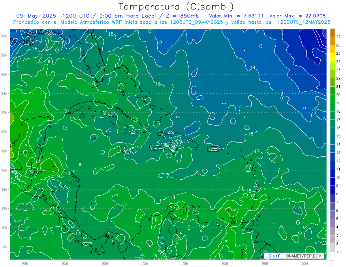Select the "24N" latitude label
Viewport: 346px width, 267px height.
coord(5,94)
